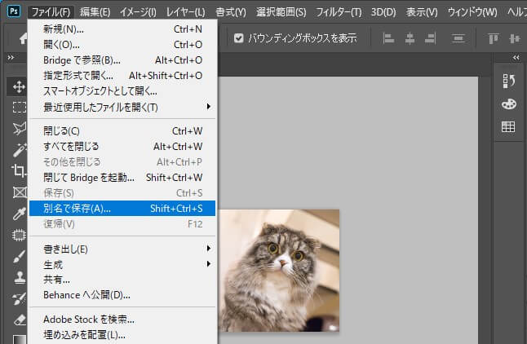
Task: Choose スマートオブジェクトとして開く... menu item
Action: point(122,91)
